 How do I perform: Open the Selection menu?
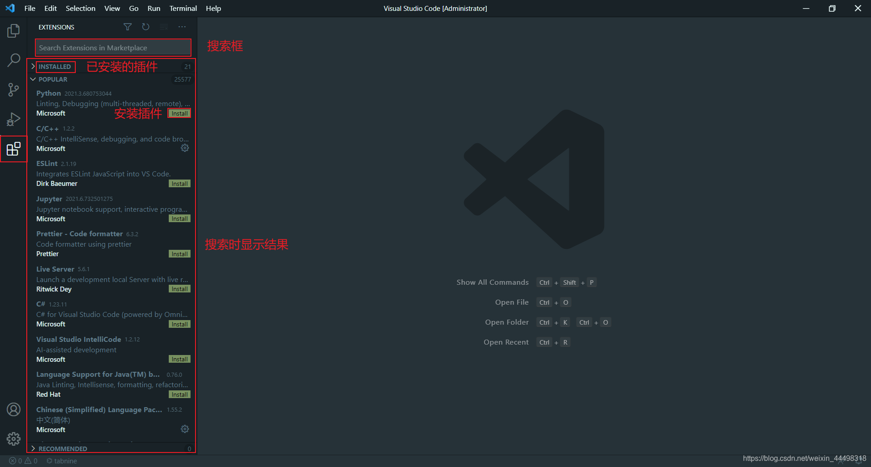80,8
